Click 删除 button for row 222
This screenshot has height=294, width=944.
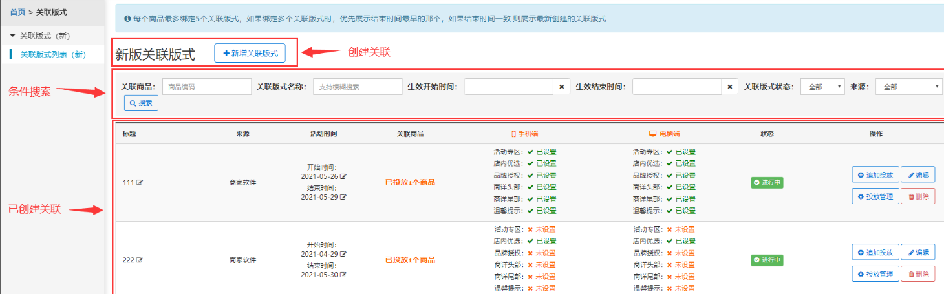[917, 275]
